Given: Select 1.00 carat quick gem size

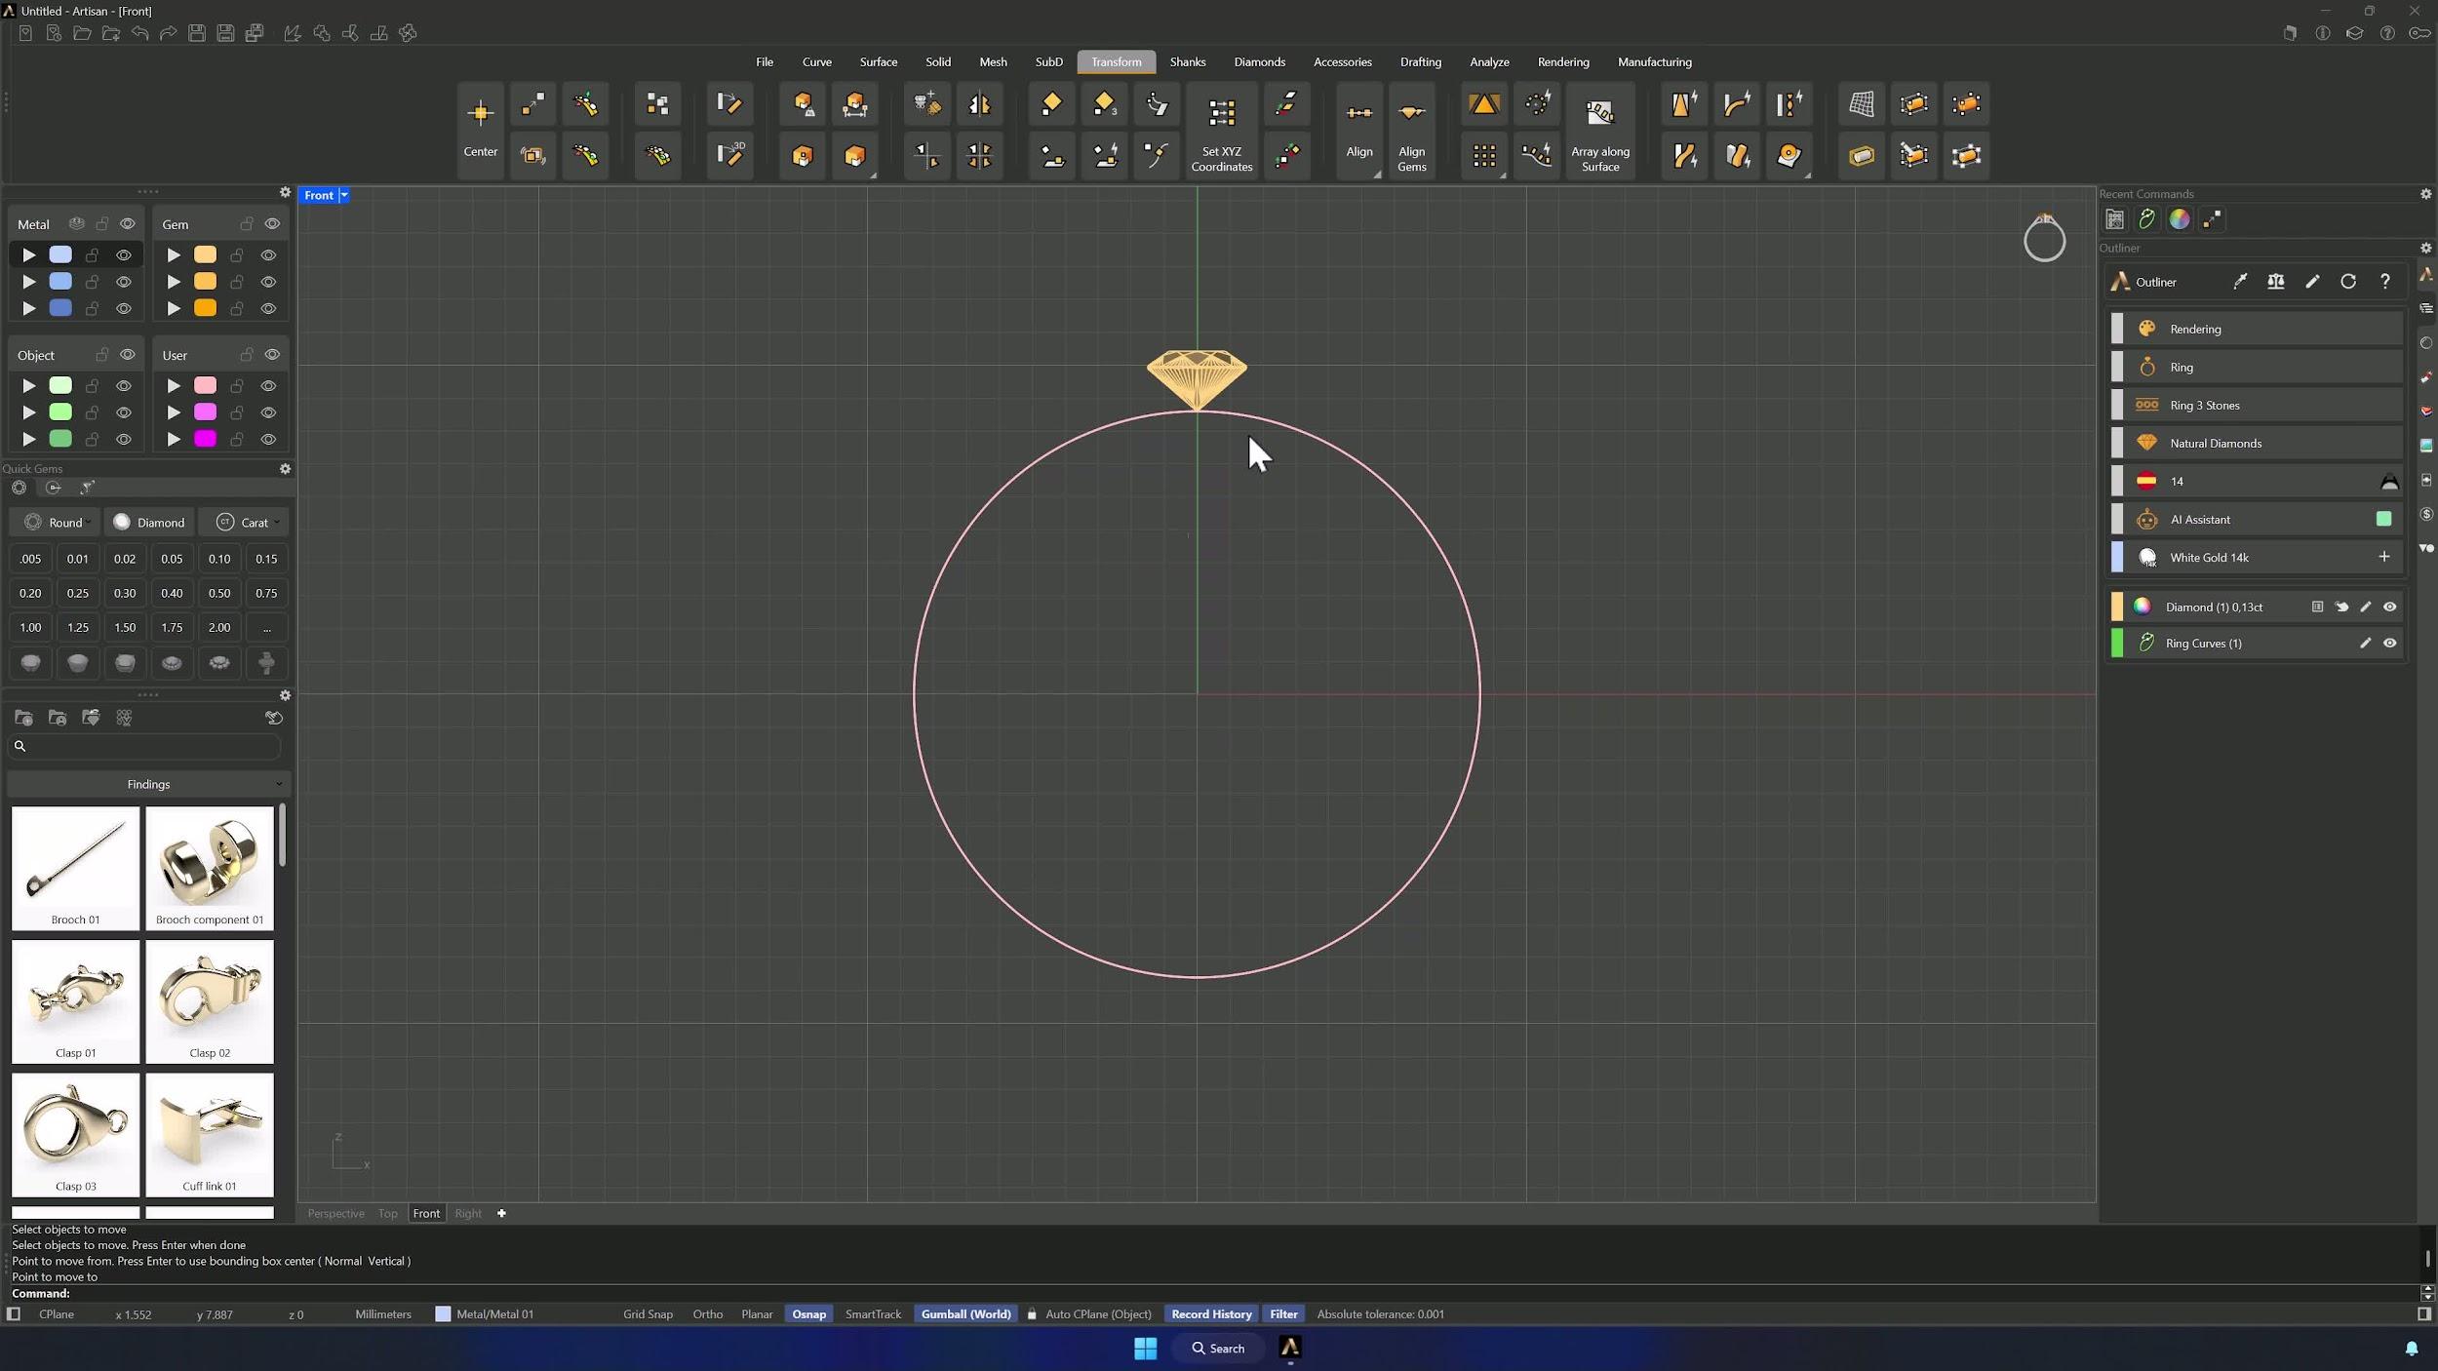Looking at the screenshot, I should tap(30, 627).
